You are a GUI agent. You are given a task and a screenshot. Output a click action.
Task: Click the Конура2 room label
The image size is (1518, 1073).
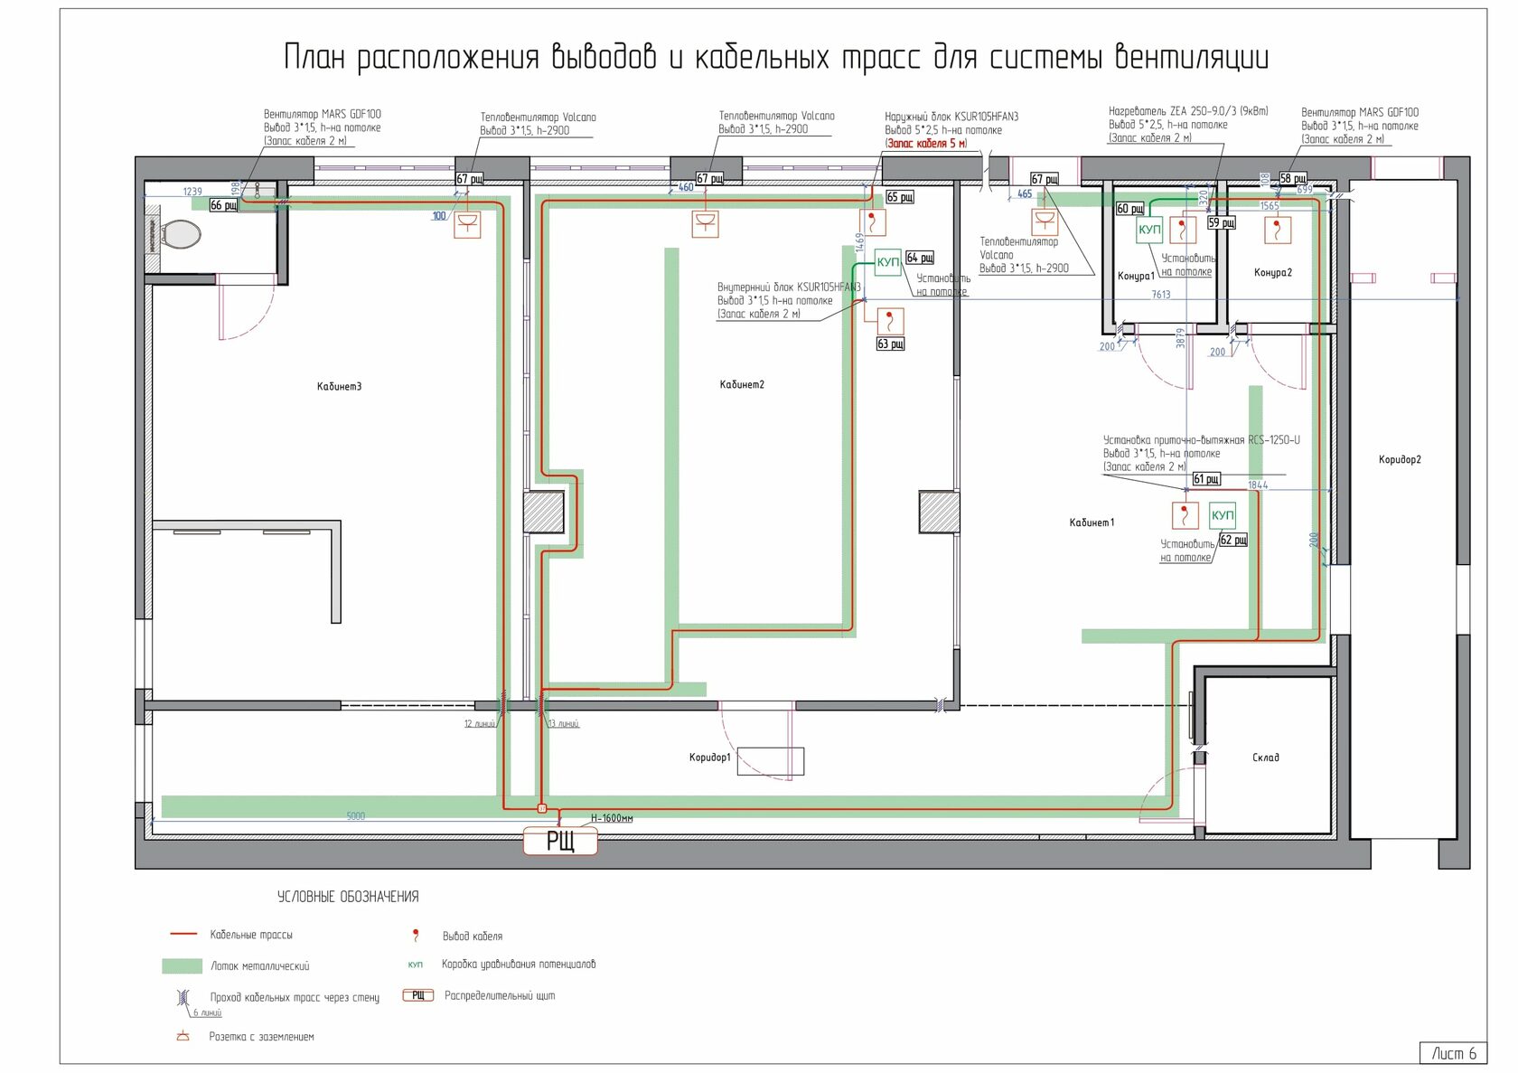(x=1273, y=272)
